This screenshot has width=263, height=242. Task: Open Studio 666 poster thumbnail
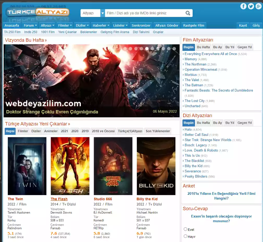[x=113, y=166]
